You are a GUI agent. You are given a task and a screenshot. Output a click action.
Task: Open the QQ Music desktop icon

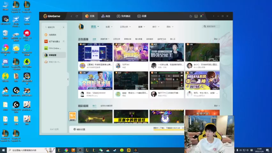[x=5, y=78]
